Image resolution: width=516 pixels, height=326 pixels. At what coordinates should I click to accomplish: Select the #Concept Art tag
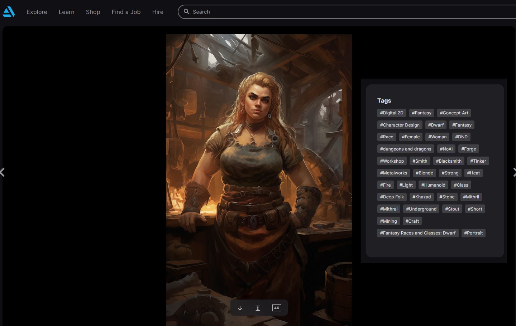[454, 113]
